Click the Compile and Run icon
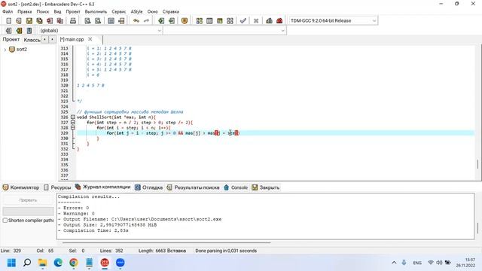 pyautogui.click(x=219, y=20)
